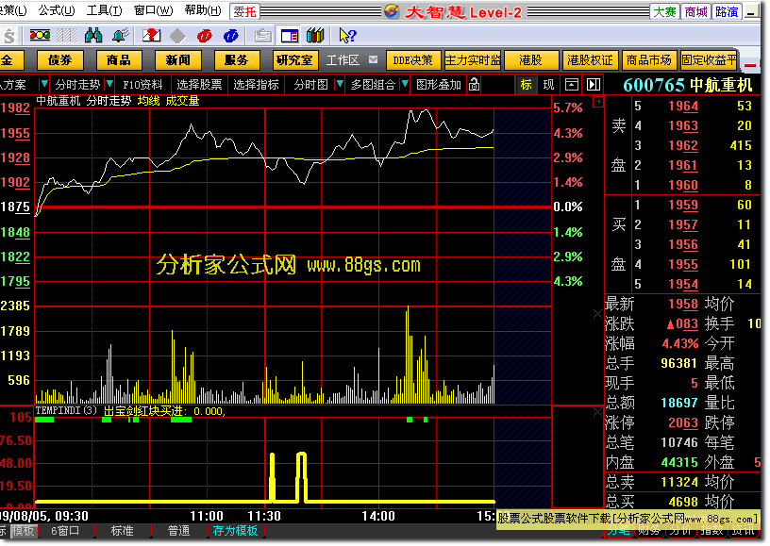Click the 委托 order button
This screenshot has width=770, height=546.
point(244,11)
